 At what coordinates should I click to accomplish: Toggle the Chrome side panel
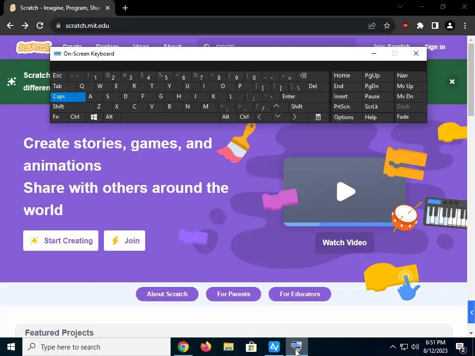pyautogui.click(x=435, y=26)
